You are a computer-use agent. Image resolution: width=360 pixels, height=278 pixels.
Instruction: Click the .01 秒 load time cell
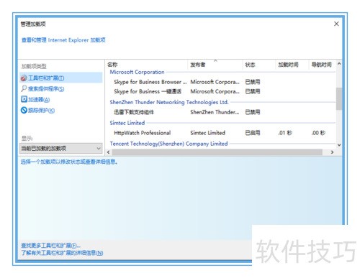tap(285, 133)
